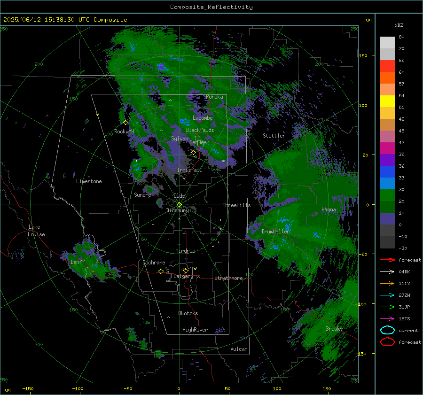The height and width of the screenshot is (395, 423).
Task: Click the Sundre town label
Action: (142, 194)
